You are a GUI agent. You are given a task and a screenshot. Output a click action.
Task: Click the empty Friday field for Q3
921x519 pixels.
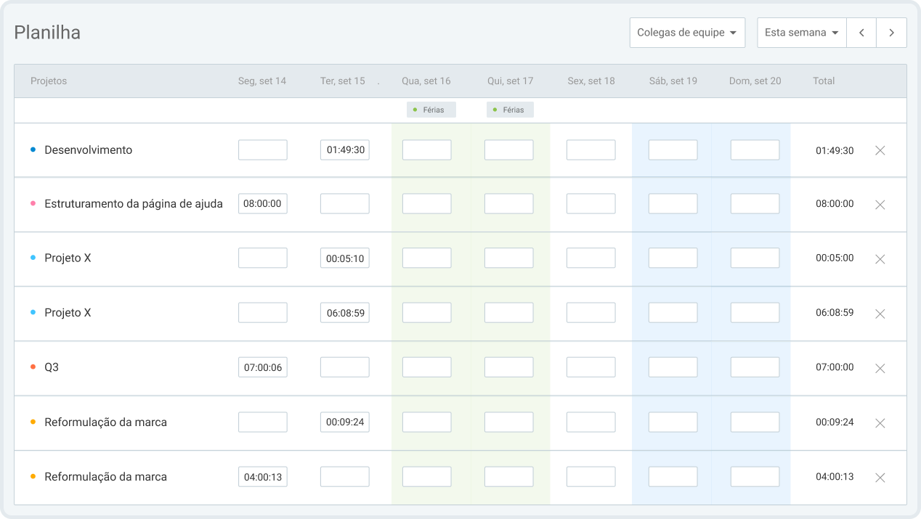591,367
